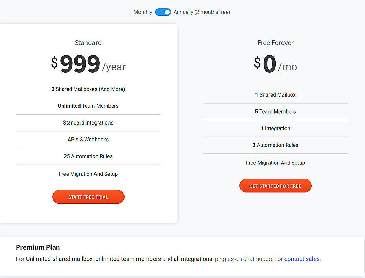Click the Standard Integrations row
This screenshot has height=278, width=365.
88,123
